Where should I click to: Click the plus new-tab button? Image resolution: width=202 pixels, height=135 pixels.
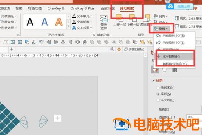[x=12, y=49]
